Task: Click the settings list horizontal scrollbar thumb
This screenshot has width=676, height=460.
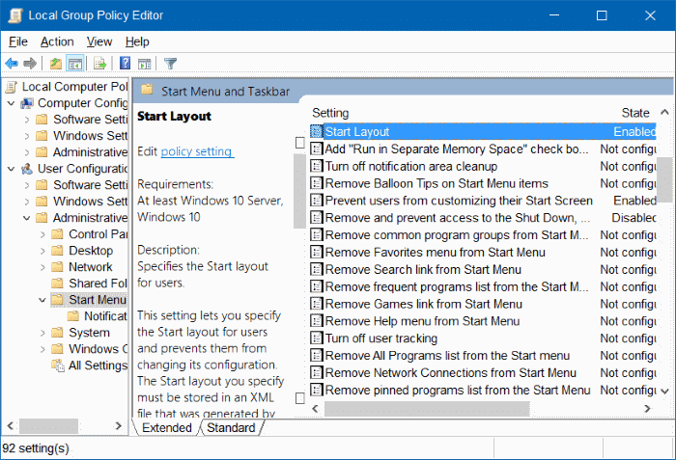Action: tap(427, 409)
